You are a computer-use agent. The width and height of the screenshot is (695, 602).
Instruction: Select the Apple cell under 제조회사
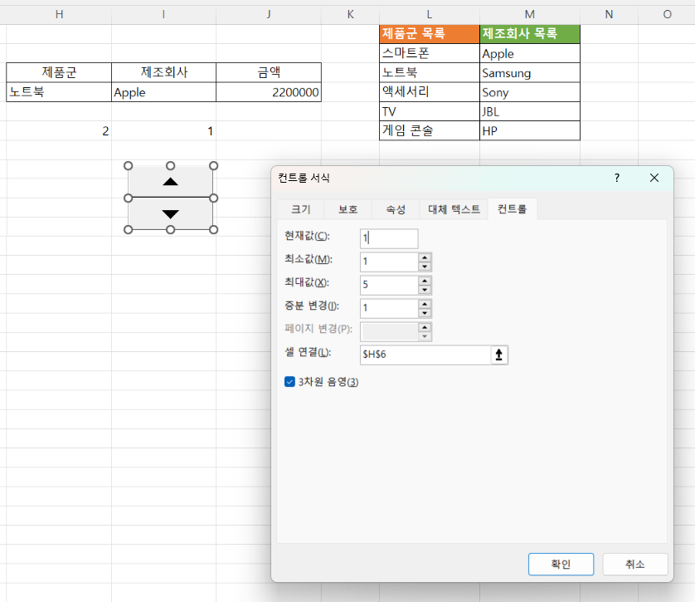163,92
